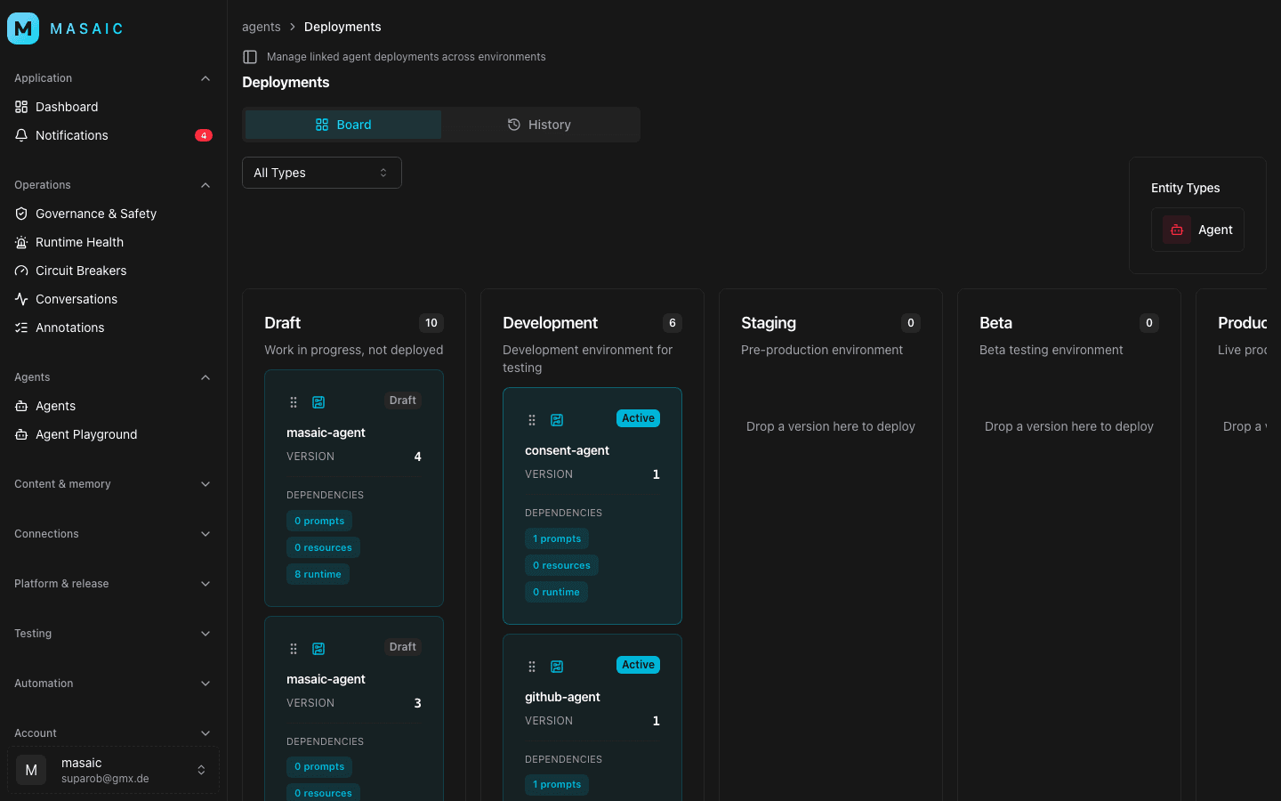Switch to the Board tab

[x=343, y=125]
